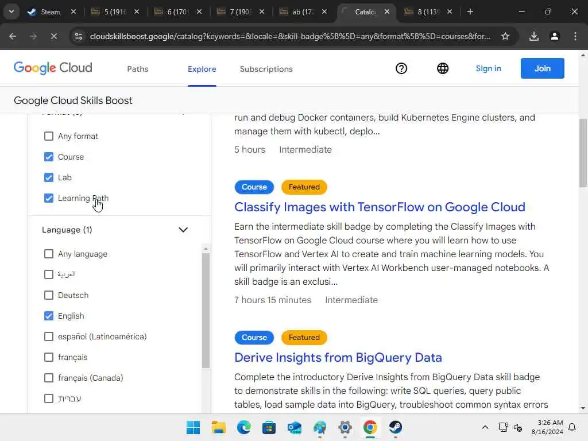Go forward to the next page
The height and width of the screenshot is (441, 588).
click(x=33, y=36)
